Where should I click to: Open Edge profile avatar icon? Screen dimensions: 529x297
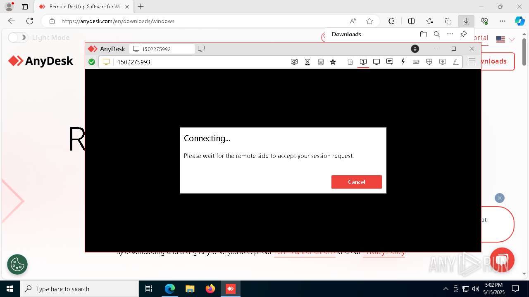point(9,7)
